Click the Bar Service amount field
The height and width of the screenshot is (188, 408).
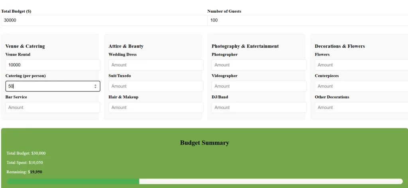point(53,107)
